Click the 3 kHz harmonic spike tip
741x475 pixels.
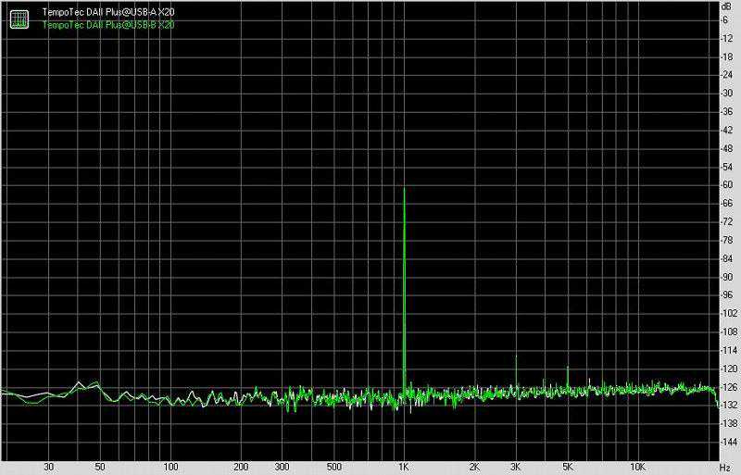(516, 356)
